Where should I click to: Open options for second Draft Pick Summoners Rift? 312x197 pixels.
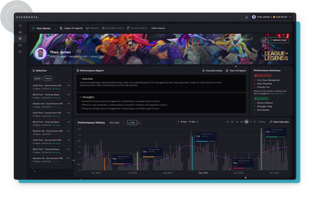69,113
